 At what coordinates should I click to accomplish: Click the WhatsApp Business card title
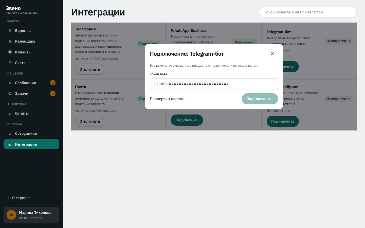pos(189,31)
